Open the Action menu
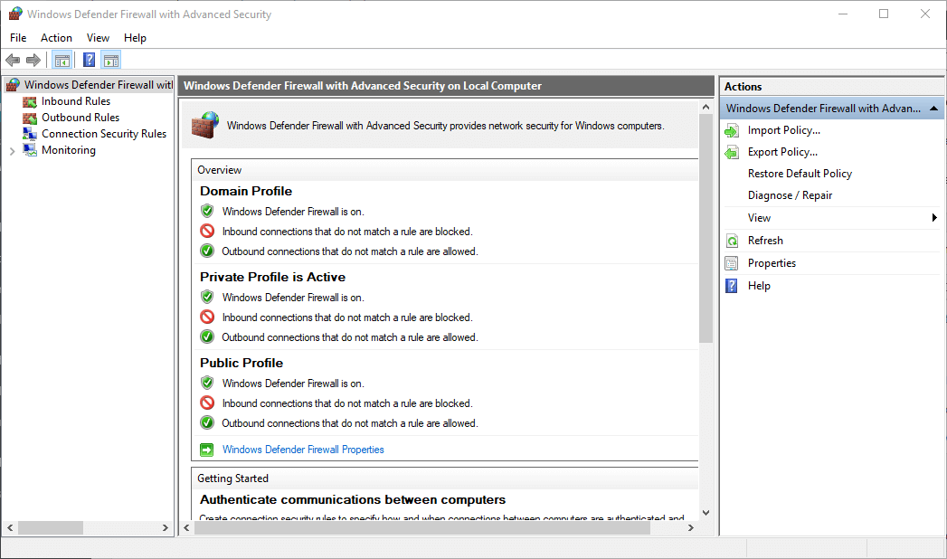 (x=56, y=38)
